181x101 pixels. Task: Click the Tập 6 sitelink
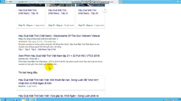click(27, 49)
